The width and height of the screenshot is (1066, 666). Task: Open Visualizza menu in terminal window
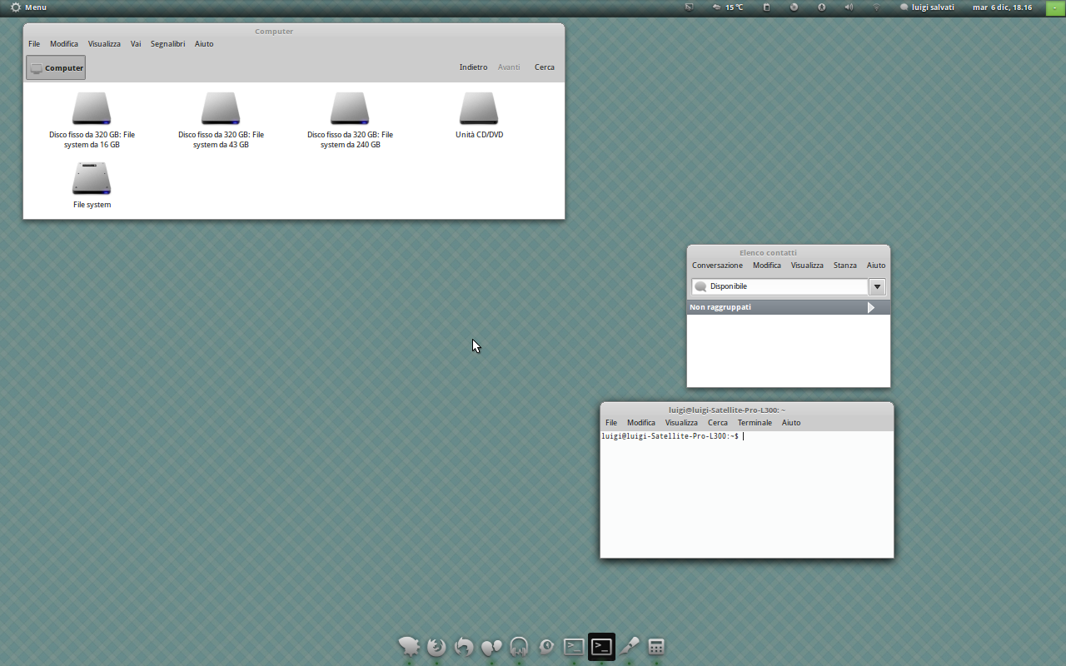click(681, 423)
